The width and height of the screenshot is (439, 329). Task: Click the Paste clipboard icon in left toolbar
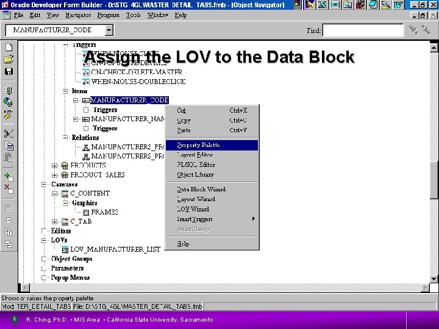pos(9,158)
